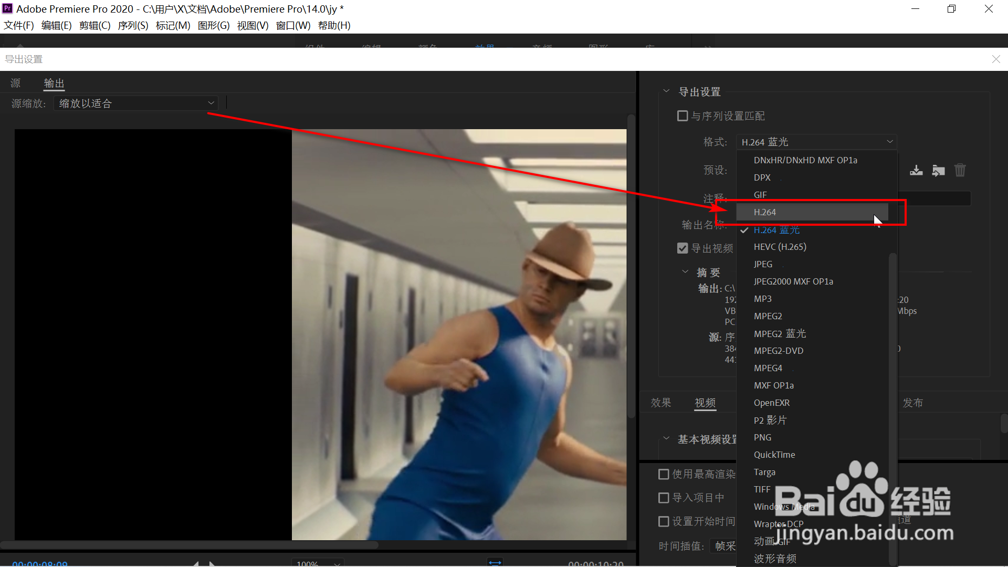Collapse the 摘要 summary section
The height and width of the screenshot is (567, 1008).
coord(685,272)
